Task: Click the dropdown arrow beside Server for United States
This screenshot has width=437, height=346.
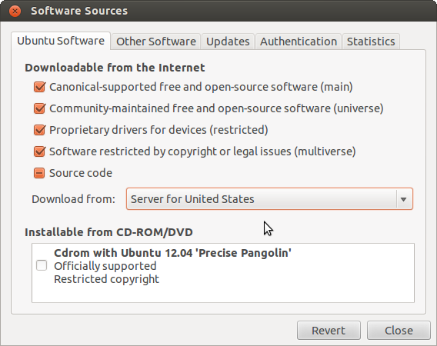Action: 403,199
